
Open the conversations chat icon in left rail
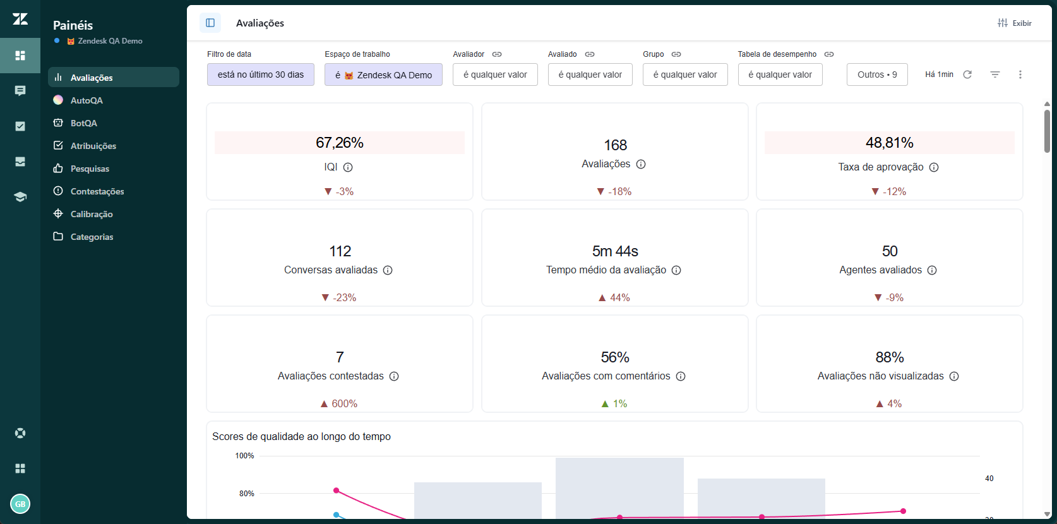click(20, 91)
